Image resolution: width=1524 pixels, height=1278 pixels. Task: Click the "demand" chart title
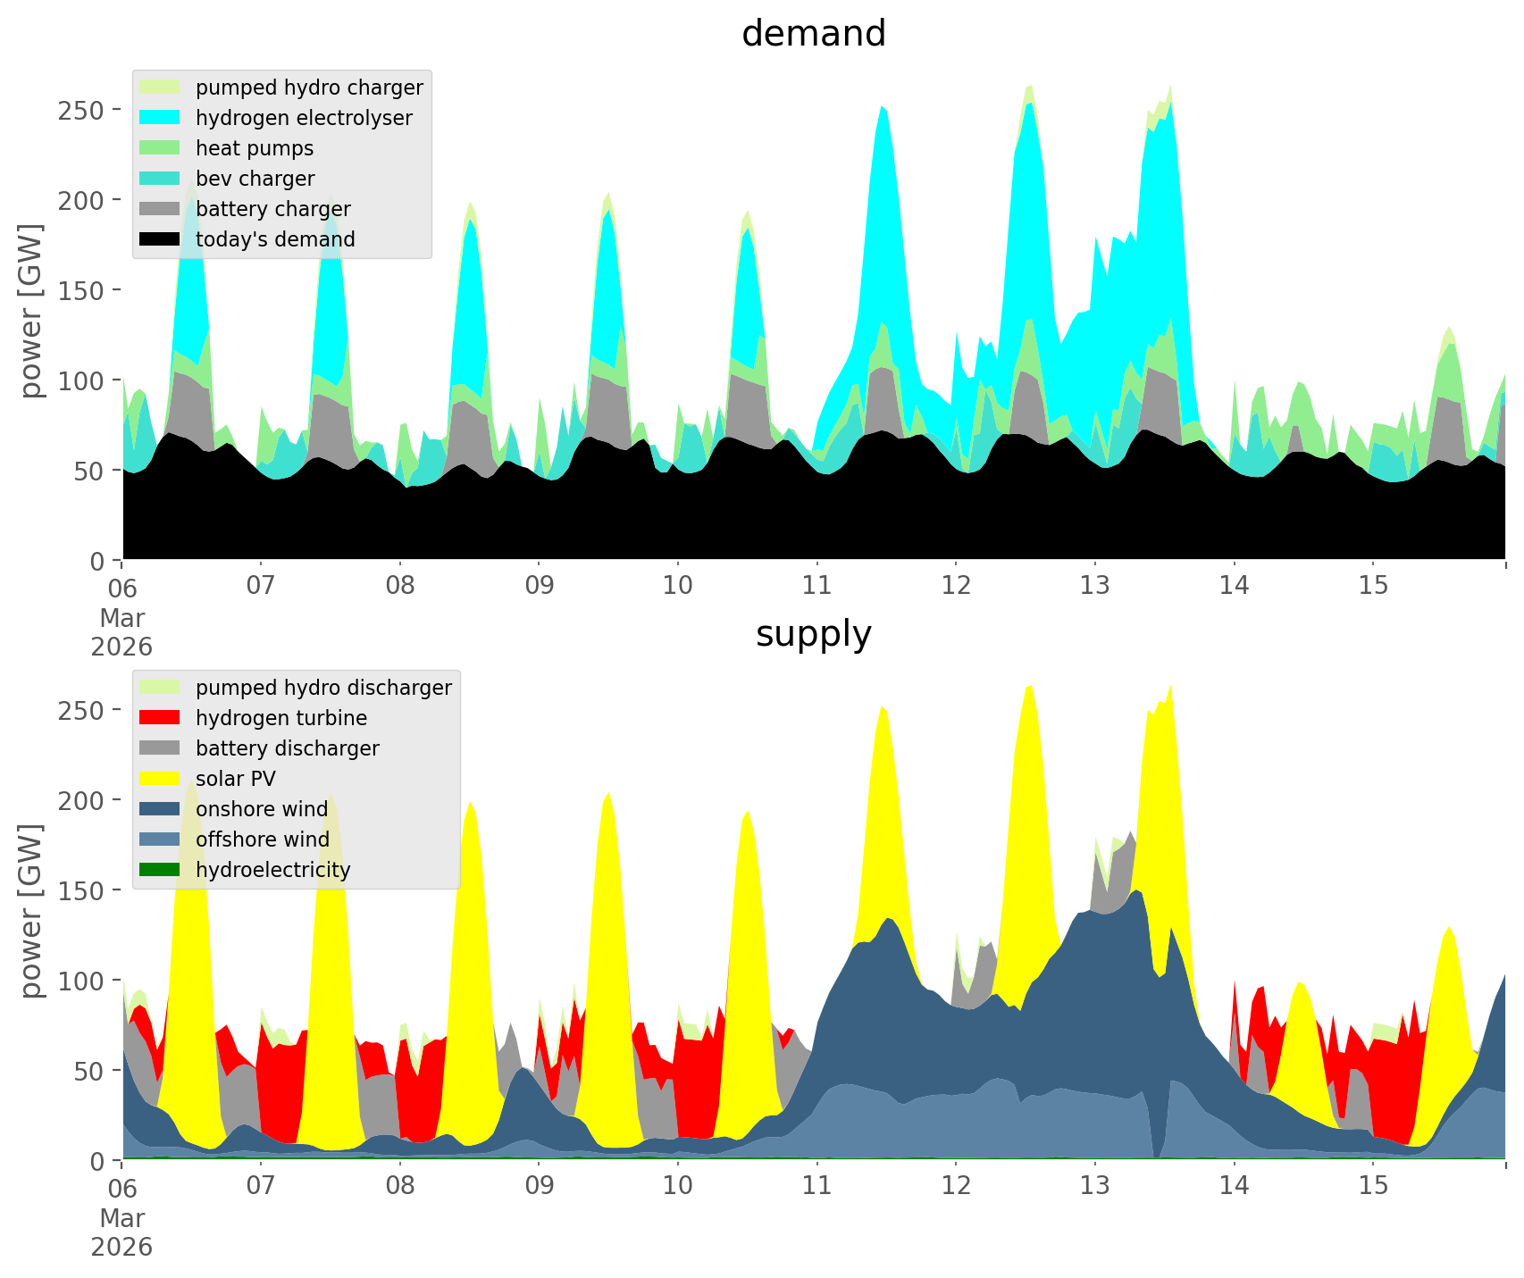pyautogui.click(x=813, y=34)
